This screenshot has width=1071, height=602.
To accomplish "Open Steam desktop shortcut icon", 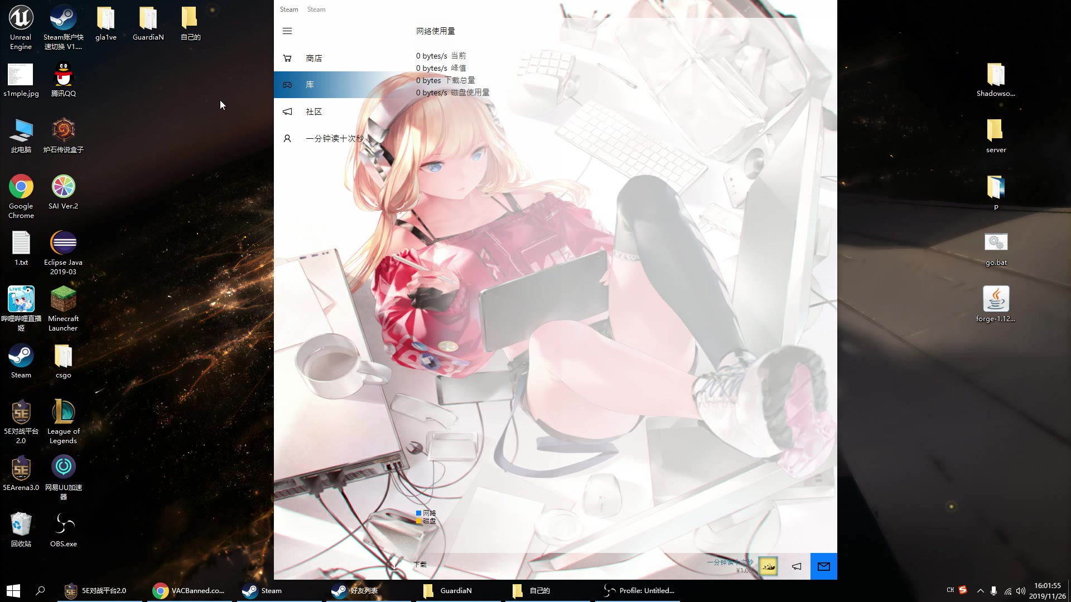I will point(21,361).
